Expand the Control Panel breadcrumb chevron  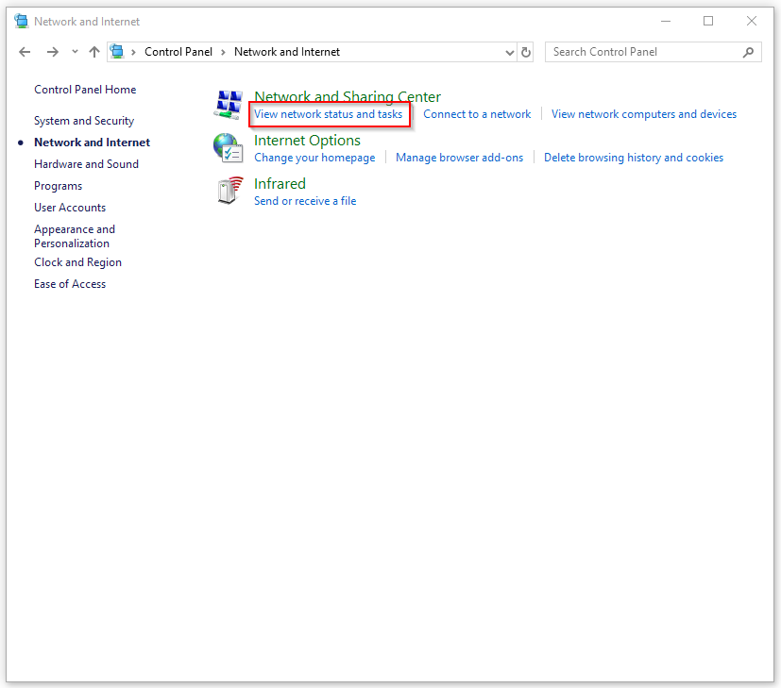(224, 52)
